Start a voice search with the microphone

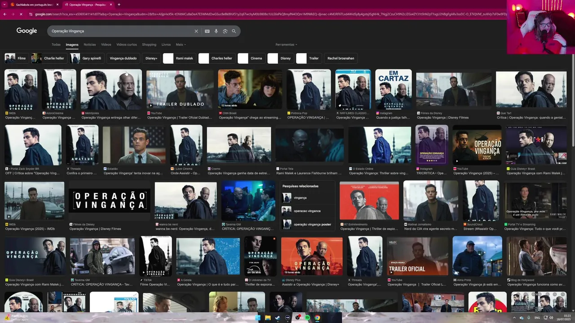point(216,31)
